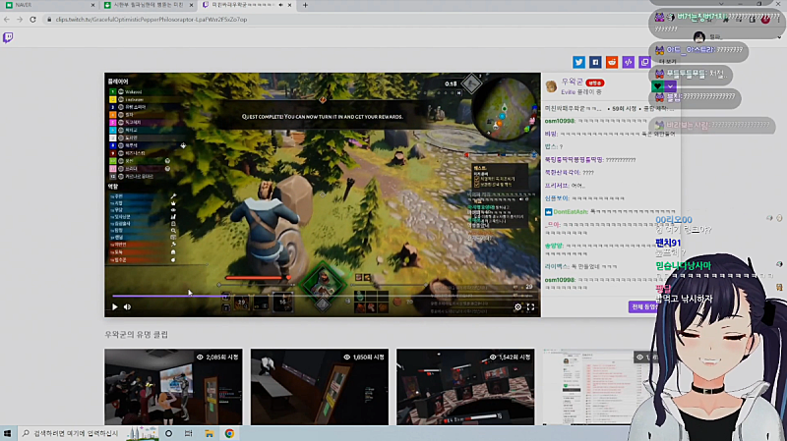787x441 pixels.
Task: Go back in browser history
Action: pyautogui.click(x=7, y=20)
